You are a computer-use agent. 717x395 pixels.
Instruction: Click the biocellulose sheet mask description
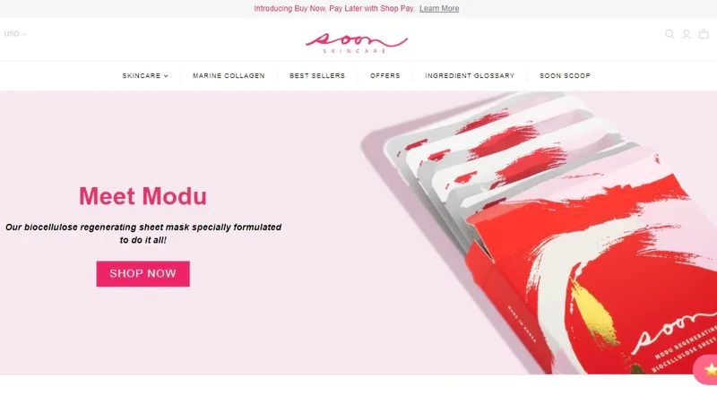pyautogui.click(x=143, y=233)
